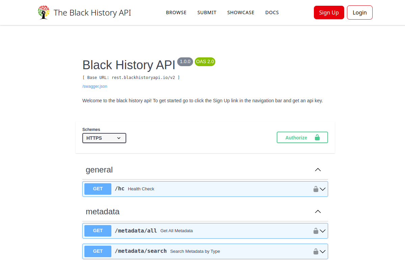Click The Black History API site title
The height and width of the screenshot is (270, 405).
[92, 13]
